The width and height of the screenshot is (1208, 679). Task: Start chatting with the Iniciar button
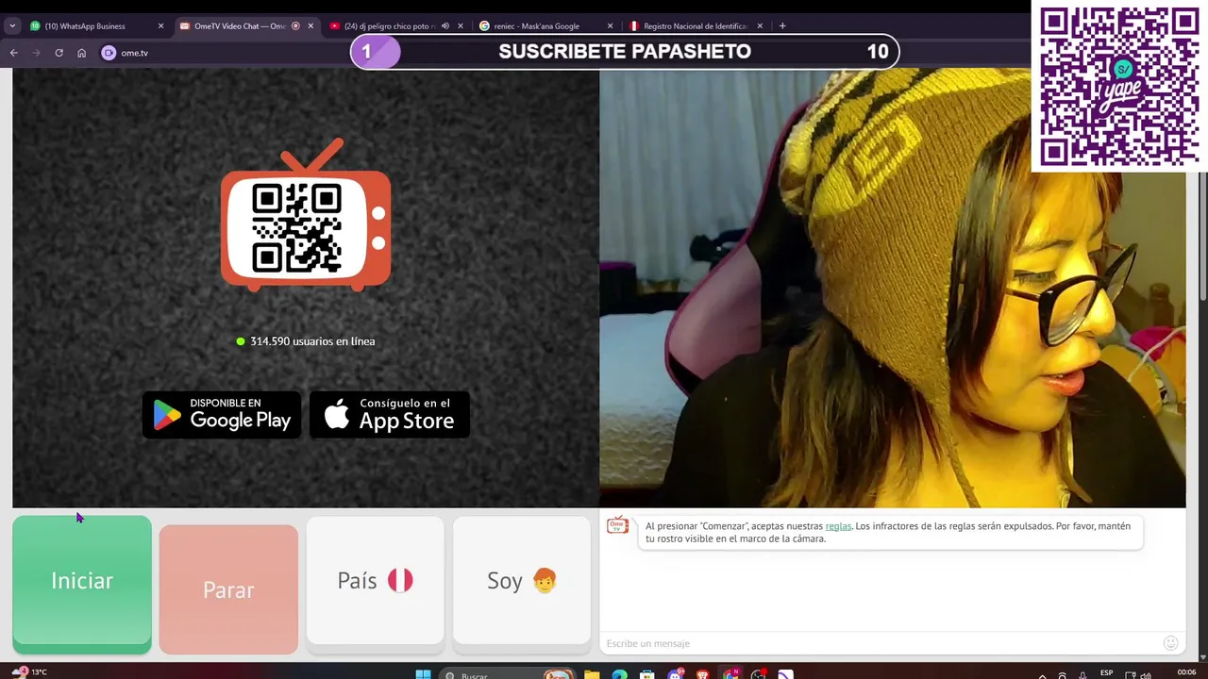click(x=82, y=583)
